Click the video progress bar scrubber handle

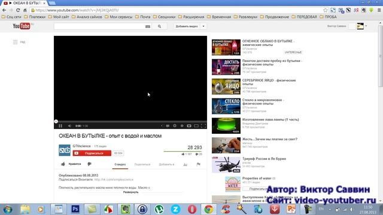tap(56, 121)
